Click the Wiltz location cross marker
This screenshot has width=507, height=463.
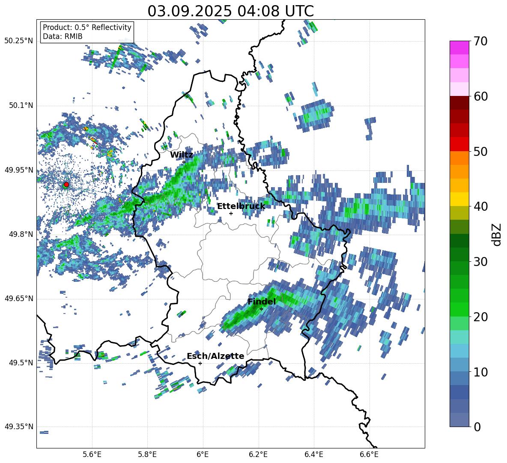click(x=184, y=162)
